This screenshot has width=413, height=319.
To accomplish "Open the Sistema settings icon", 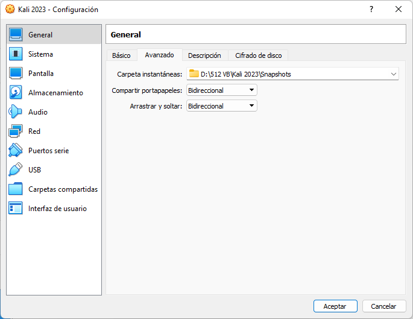I will pyautogui.click(x=16, y=54).
